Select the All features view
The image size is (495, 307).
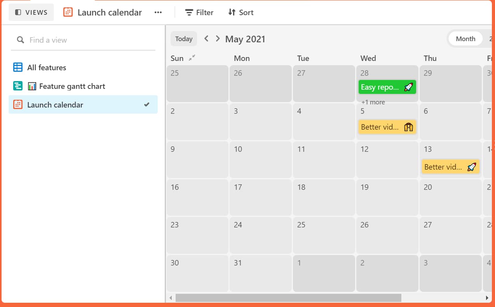[46, 67]
